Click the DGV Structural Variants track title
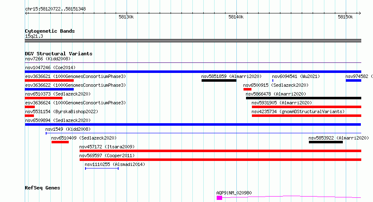Viewport: 373px width, 202px height. coord(59,54)
